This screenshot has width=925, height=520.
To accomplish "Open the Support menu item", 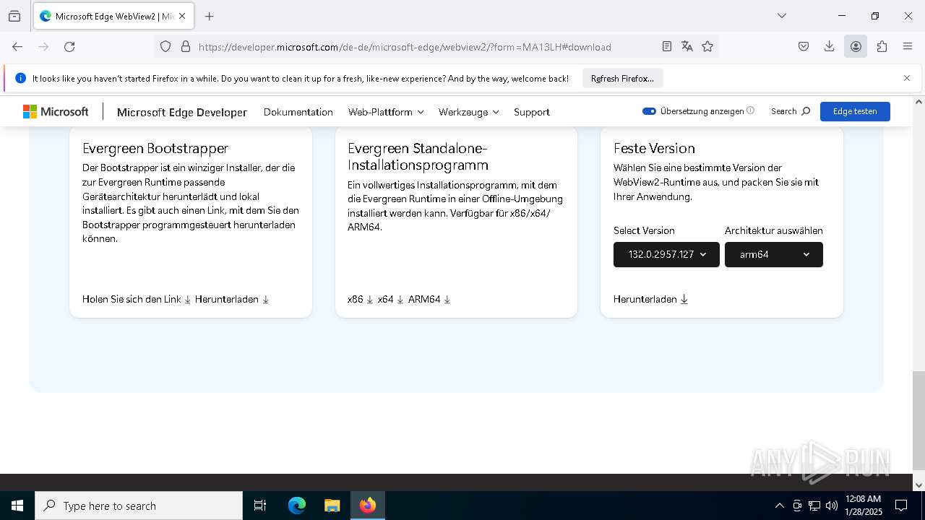I will pyautogui.click(x=532, y=112).
